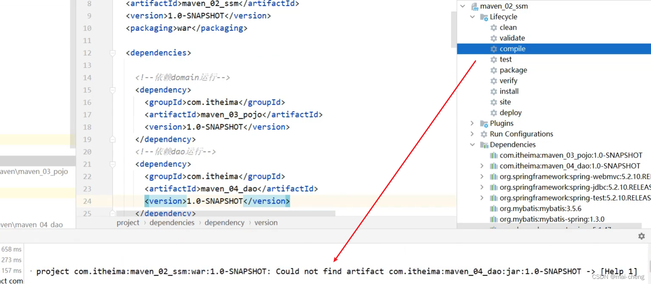651x284 pixels.
Task: Collapse the Dependencies node
Action: pos(473,145)
